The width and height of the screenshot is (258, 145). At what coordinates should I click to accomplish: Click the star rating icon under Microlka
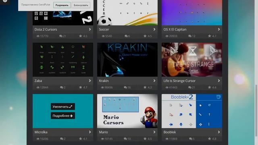click(x=81, y=139)
